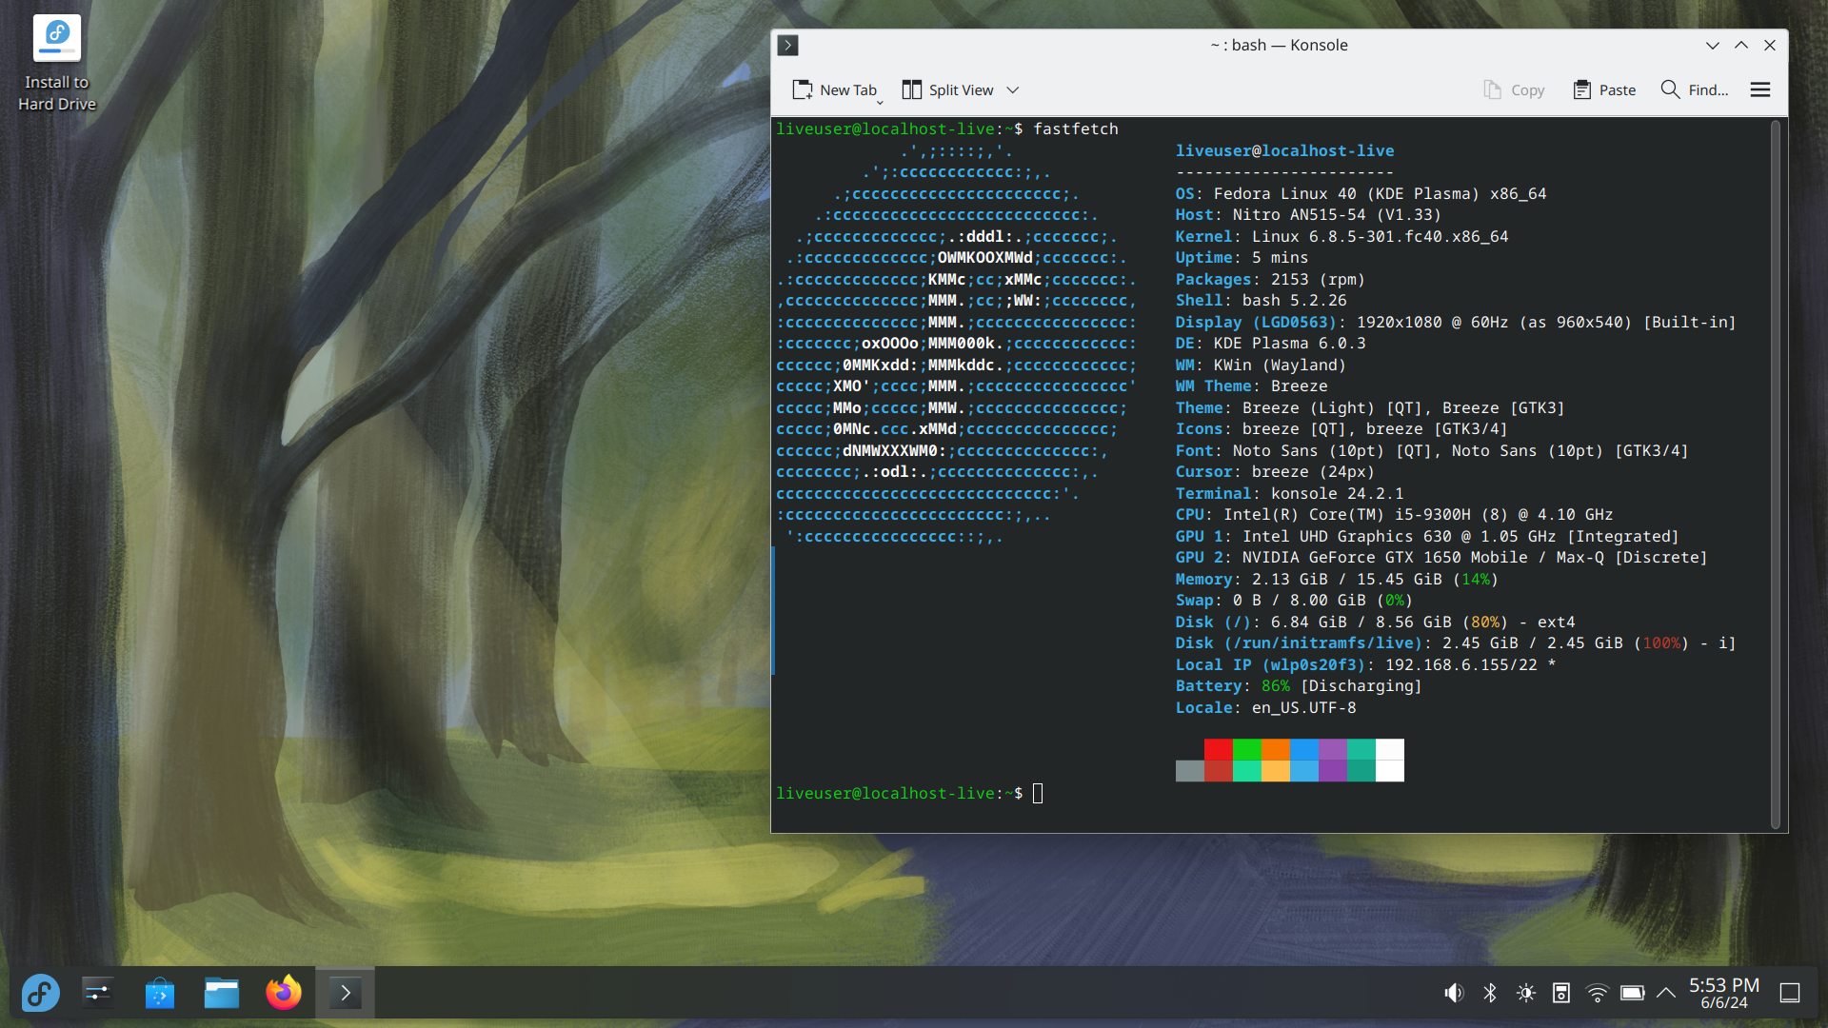The width and height of the screenshot is (1828, 1028).
Task: Click the green color block in fastfetch output
Action: 1247,749
